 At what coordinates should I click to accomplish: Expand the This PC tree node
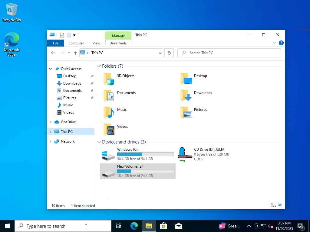pos(51,132)
